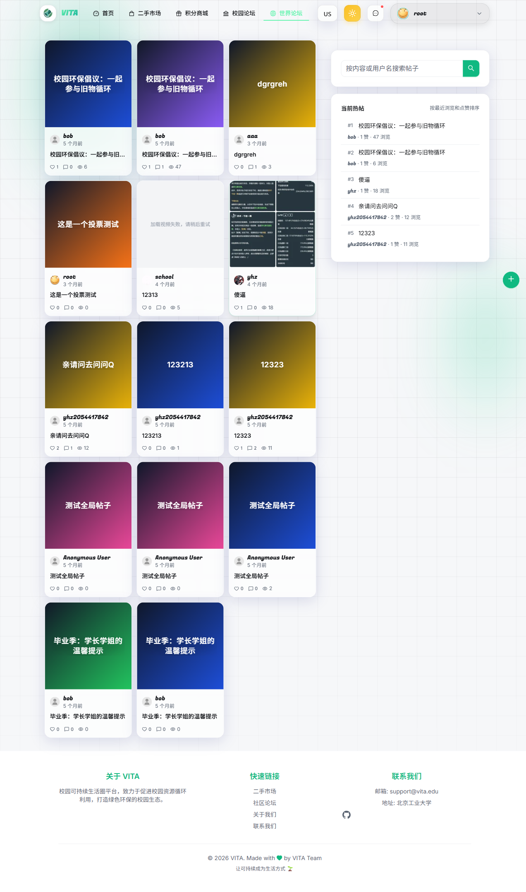Screen dimensions: 526x892
Task: Switch to 校园论坛 tab
Action: (239, 13)
